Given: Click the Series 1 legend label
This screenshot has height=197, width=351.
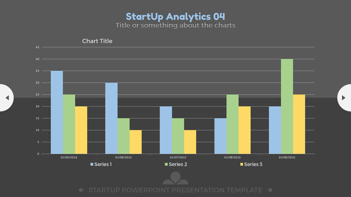Looking at the screenshot, I should [x=103, y=164].
